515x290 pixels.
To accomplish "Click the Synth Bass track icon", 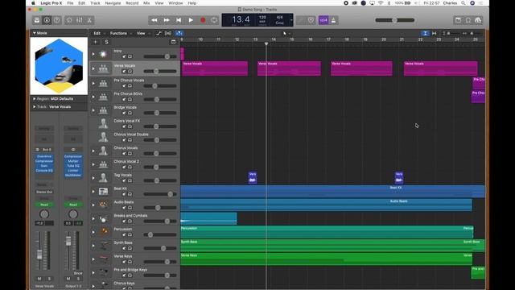I will click(103, 245).
